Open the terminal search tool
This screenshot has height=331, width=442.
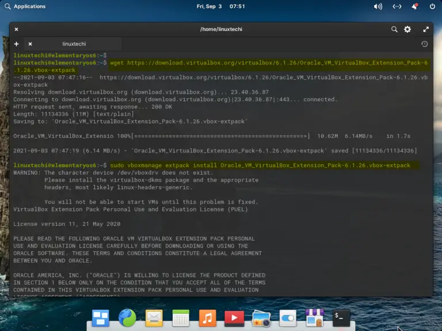[x=394, y=29]
